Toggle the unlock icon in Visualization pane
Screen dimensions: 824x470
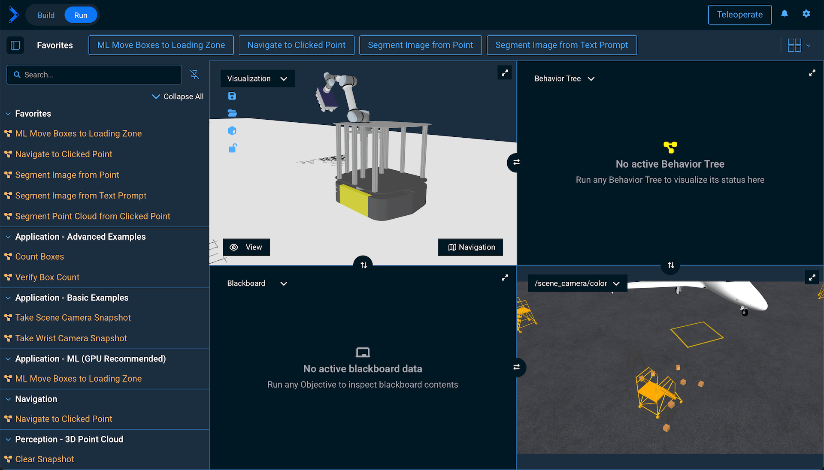coord(232,148)
